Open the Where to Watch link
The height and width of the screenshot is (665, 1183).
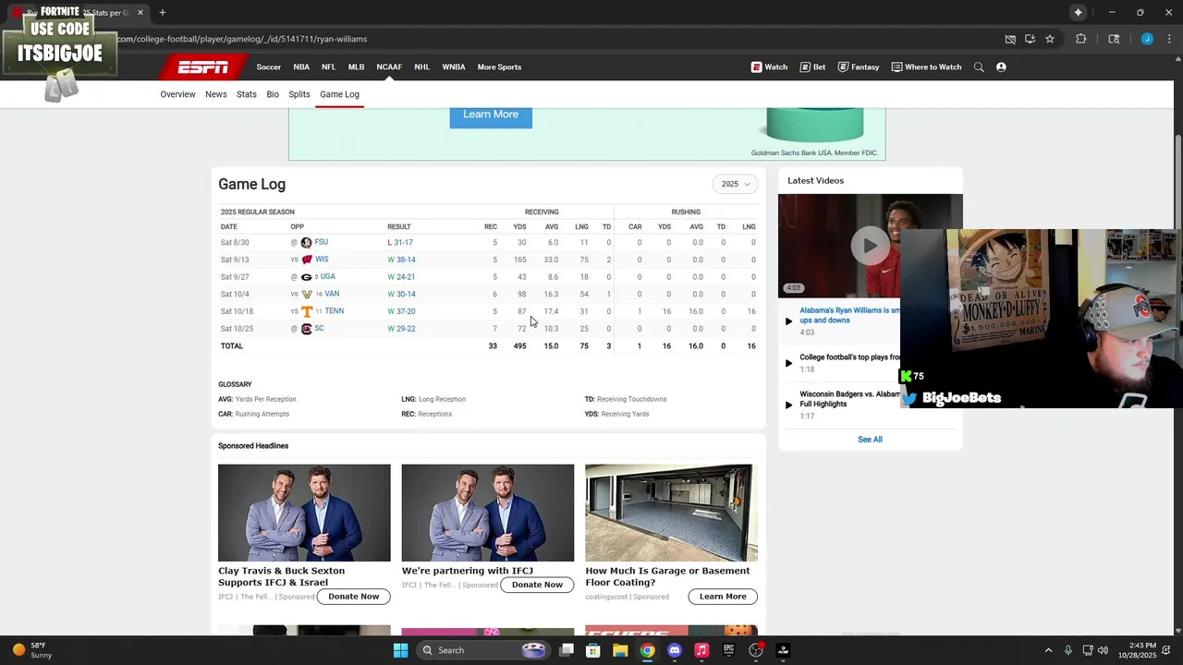(x=926, y=66)
